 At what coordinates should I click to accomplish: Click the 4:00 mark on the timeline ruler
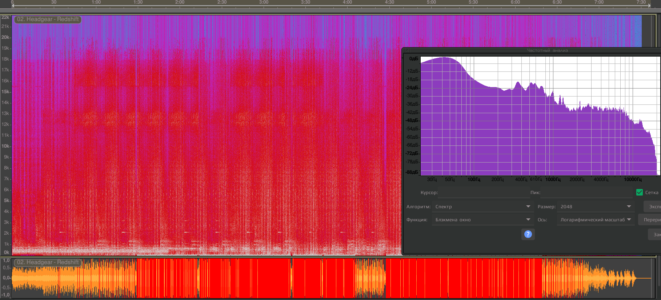[x=347, y=2]
